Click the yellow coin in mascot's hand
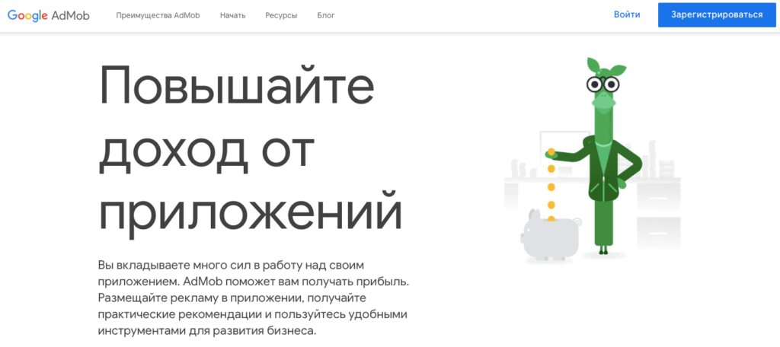The width and height of the screenshot is (780, 347). pos(552,151)
